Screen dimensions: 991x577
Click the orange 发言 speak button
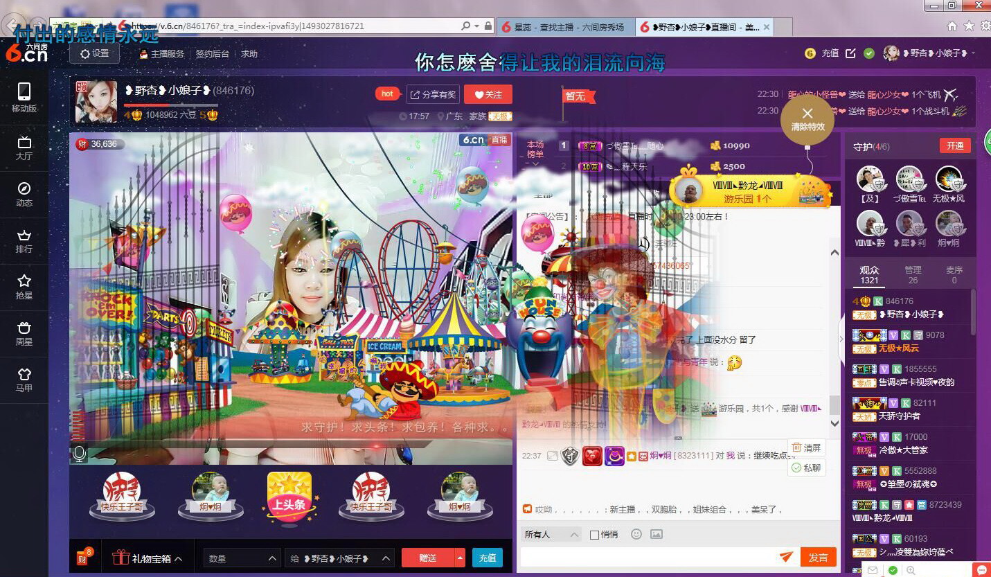tap(819, 557)
